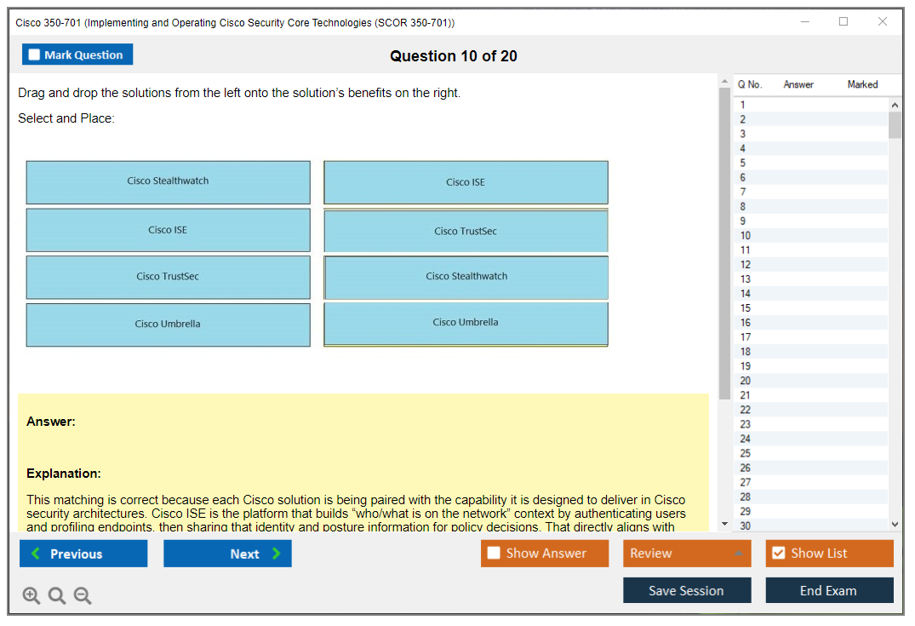915x626 pixels.
Task: Select question 15 in the question list
Action: (x=746, y=308)
